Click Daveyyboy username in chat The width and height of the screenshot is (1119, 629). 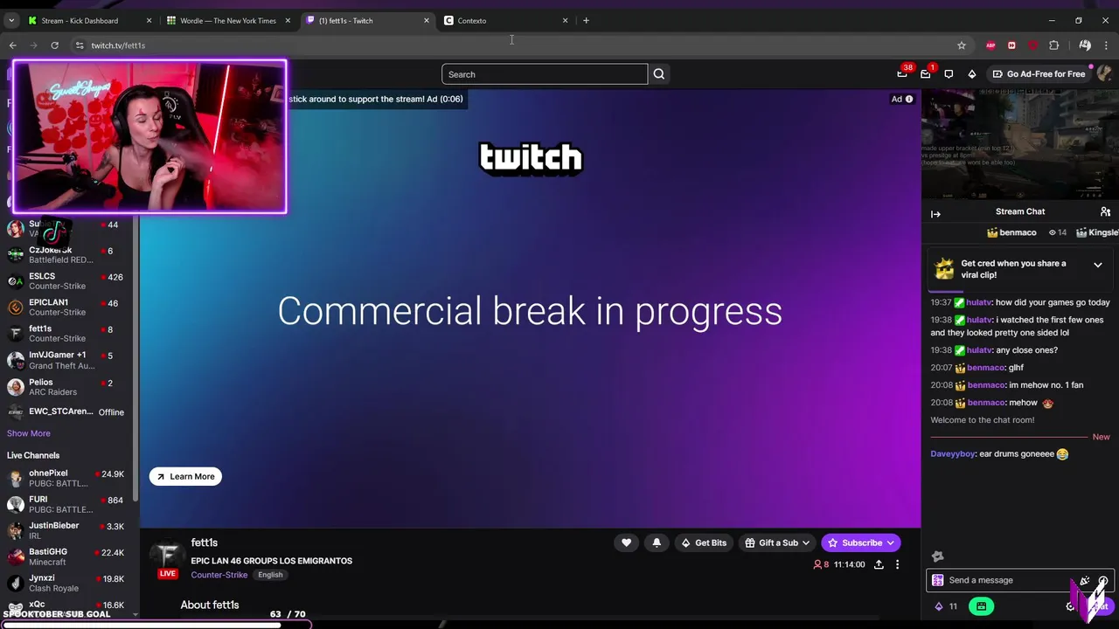[952, 454]
